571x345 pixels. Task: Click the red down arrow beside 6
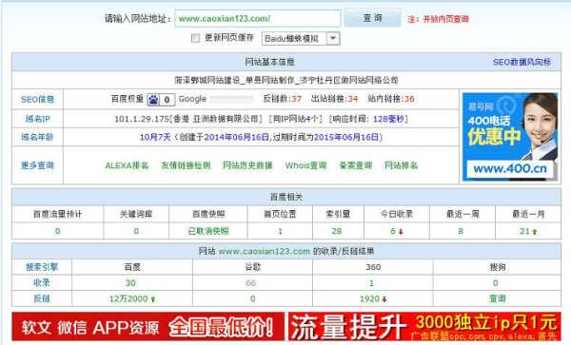click(x=401, y=232)
